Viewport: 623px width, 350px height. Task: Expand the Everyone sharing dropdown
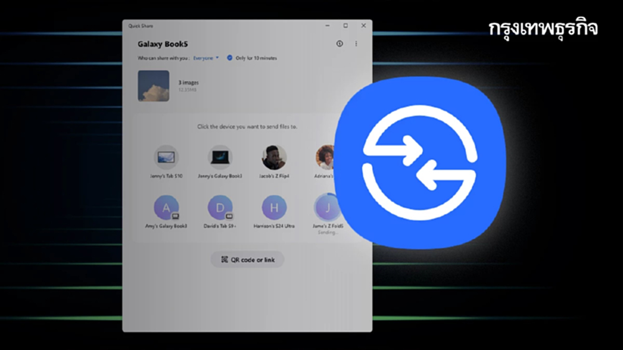[206, 58]
